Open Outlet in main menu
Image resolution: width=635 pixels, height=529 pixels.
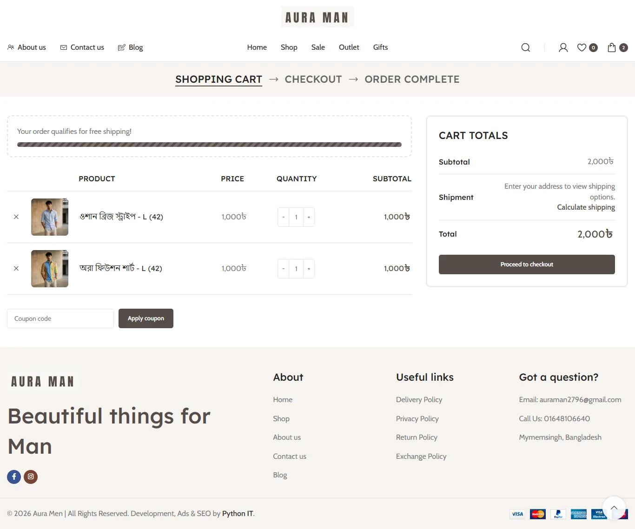[349, 47]
